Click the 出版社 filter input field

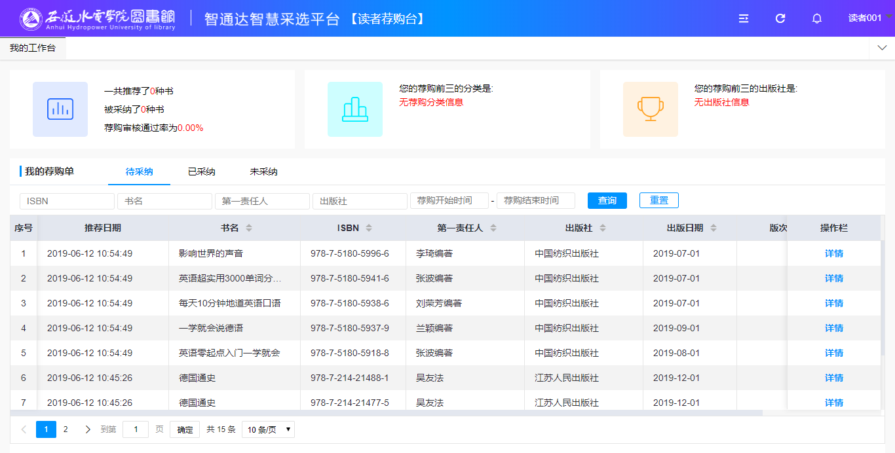pyautogui.click(x=360, y=201)
